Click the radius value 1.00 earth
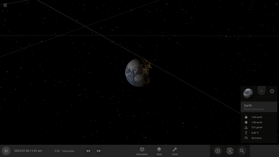 tap(257, 122)
